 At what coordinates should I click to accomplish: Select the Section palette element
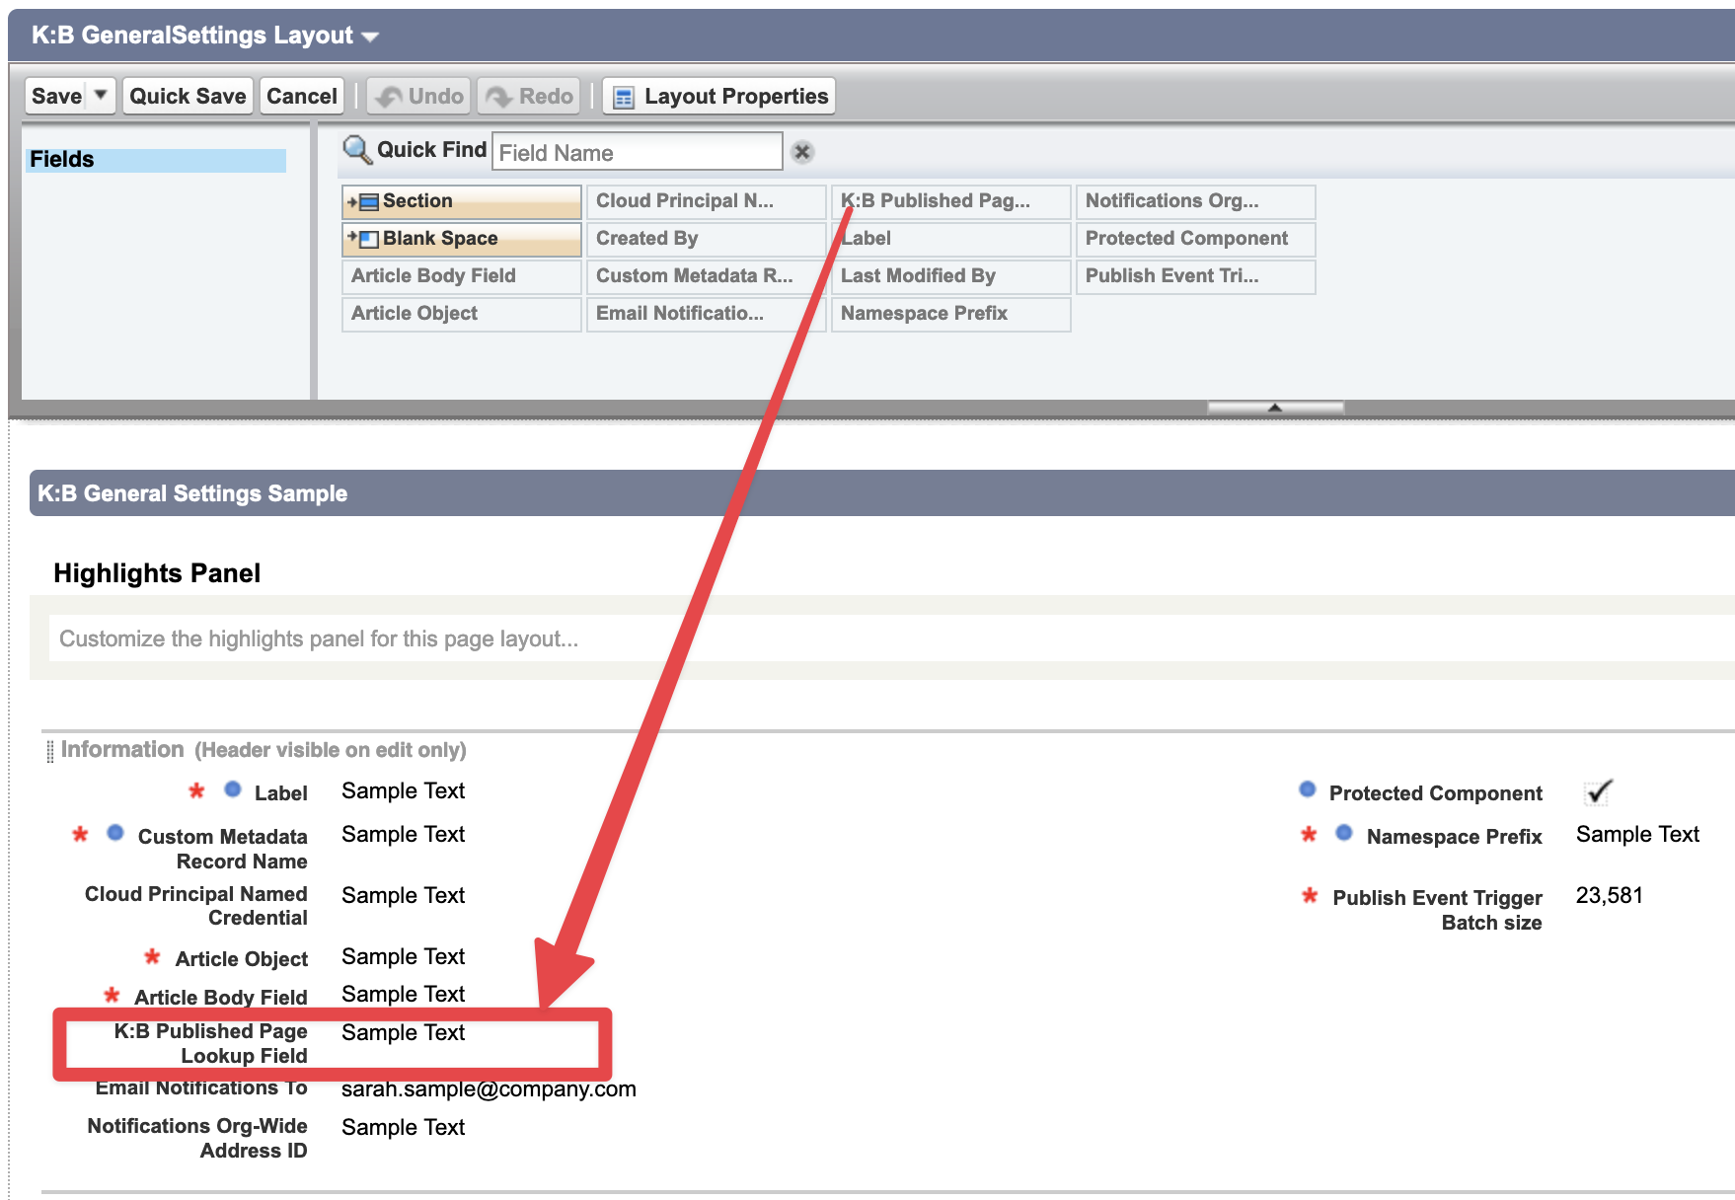tap(461, 201)
